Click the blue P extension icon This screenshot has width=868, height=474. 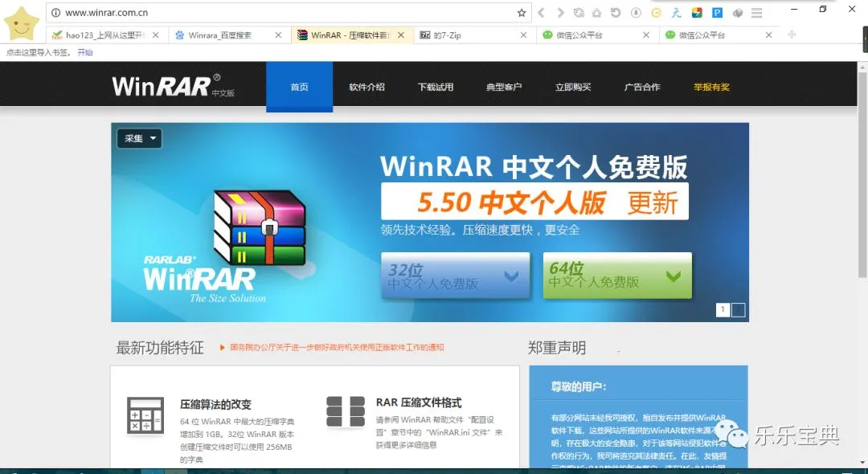tap(718, 13)
